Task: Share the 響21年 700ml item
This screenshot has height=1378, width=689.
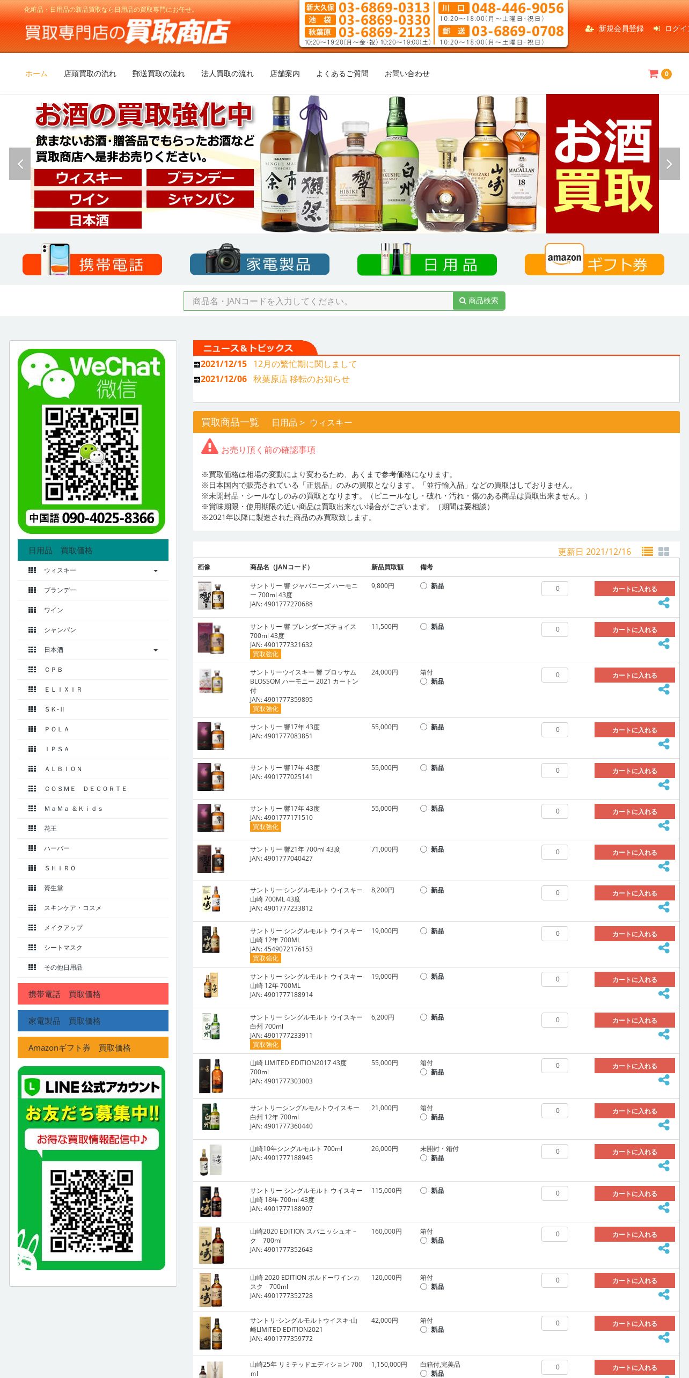Action: tap(664, 867)
